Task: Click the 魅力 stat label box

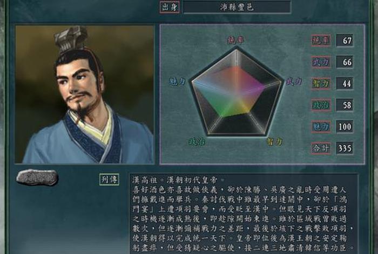Action: point(321,126)
